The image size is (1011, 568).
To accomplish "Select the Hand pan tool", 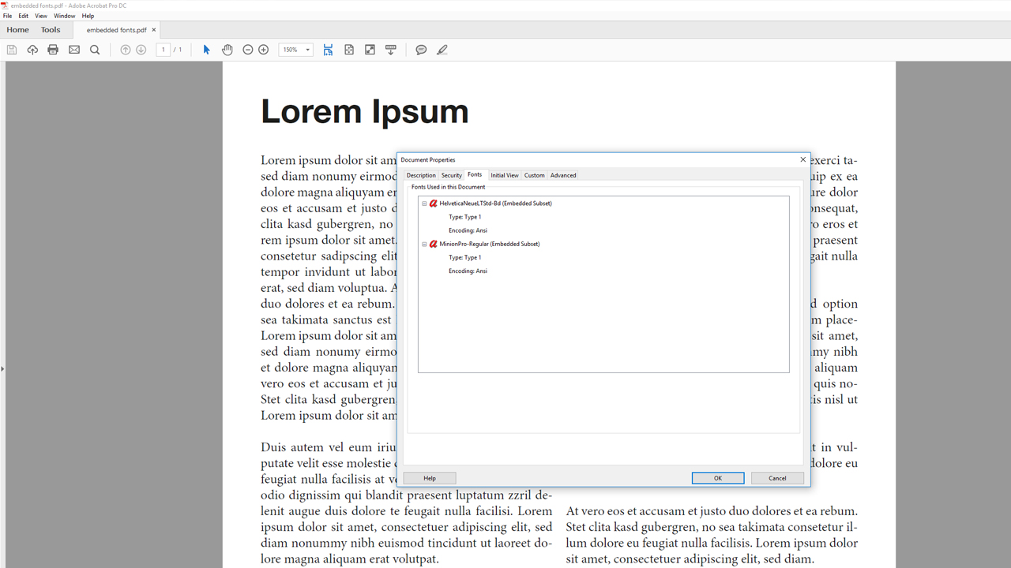I will point(227,50).
